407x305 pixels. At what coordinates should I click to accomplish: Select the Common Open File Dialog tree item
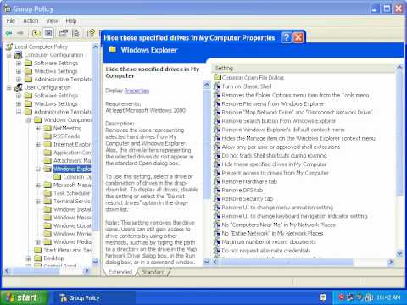point(77,177)
